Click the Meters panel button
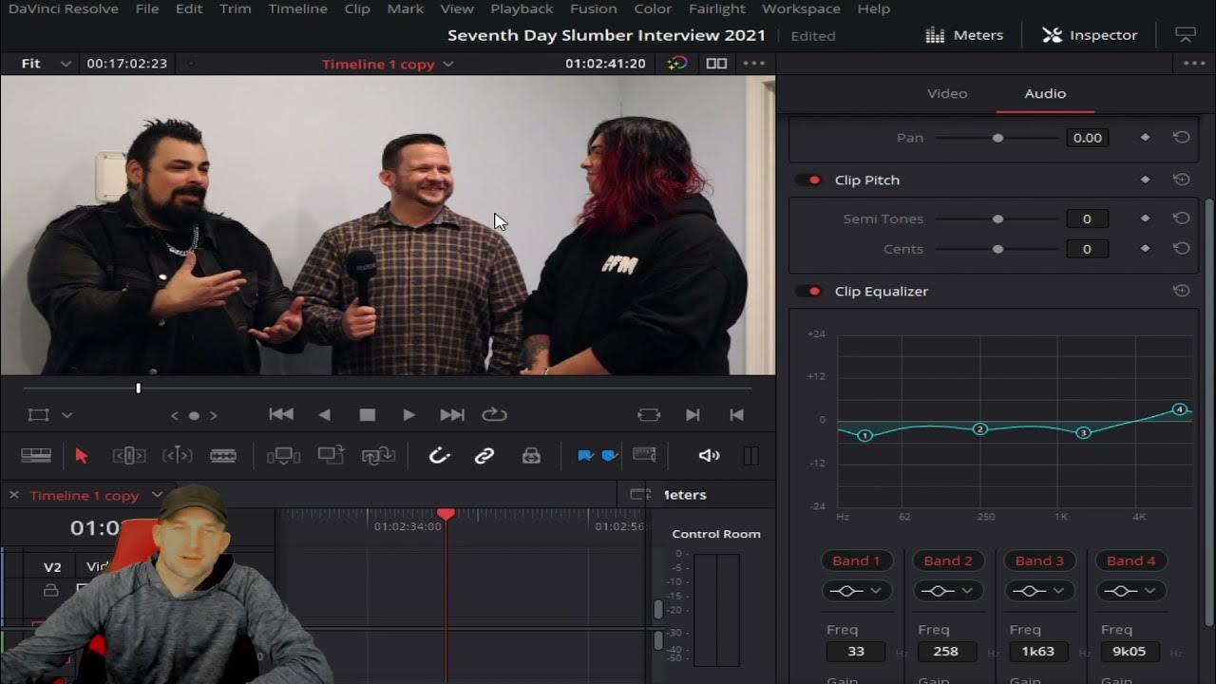1216x684 pixels. pos(964,35)
